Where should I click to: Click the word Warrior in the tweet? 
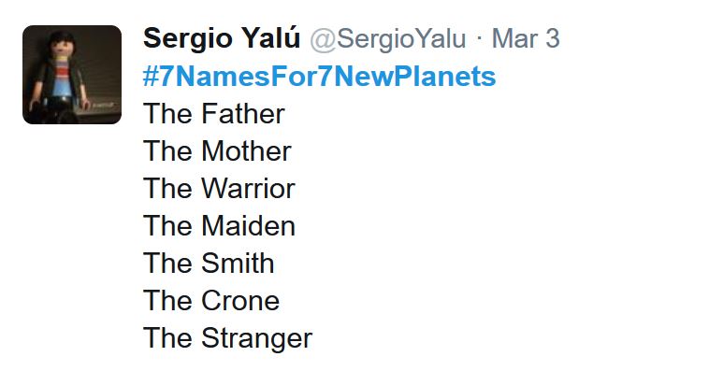[x=248, y=189]
